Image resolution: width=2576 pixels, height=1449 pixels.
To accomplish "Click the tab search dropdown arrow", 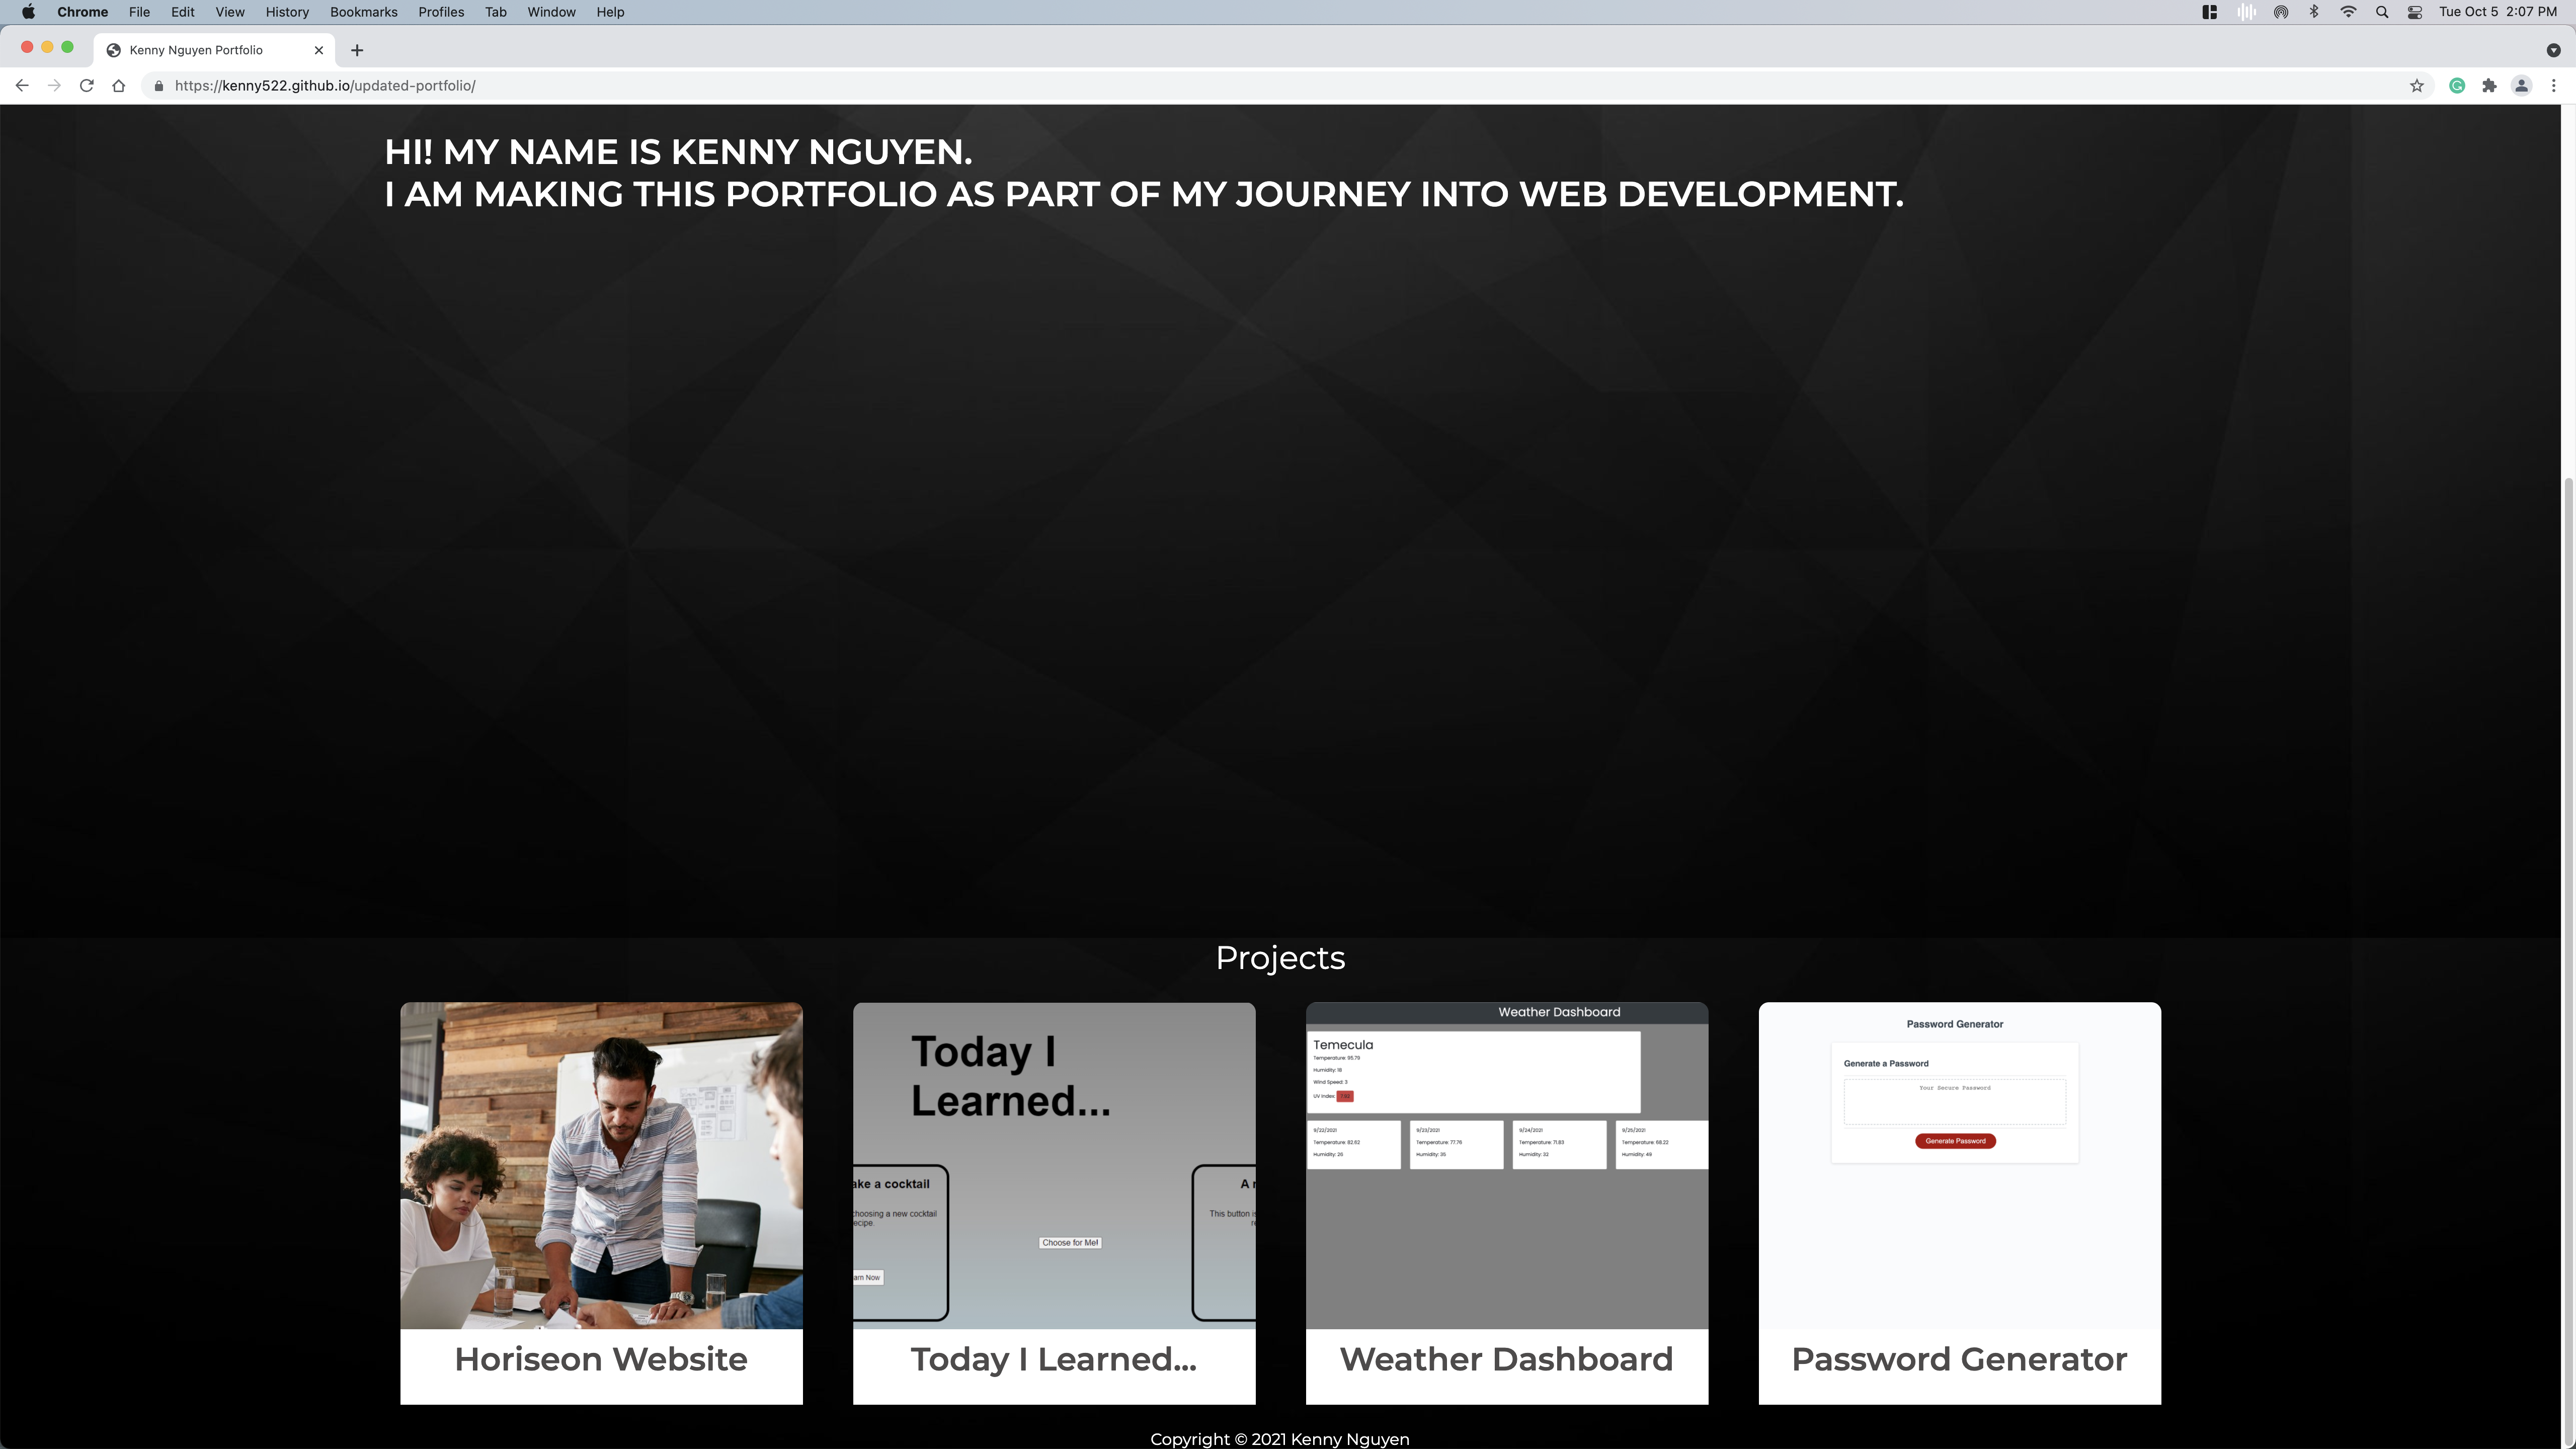I will [2553, 50].
